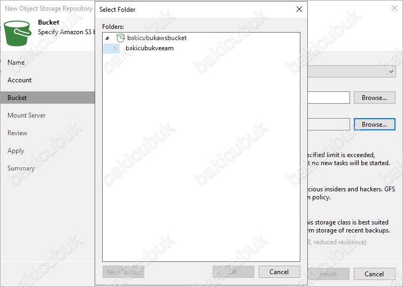Confirm the folder choice with OK
Screen dimensions: 403x287
[234, 272]
